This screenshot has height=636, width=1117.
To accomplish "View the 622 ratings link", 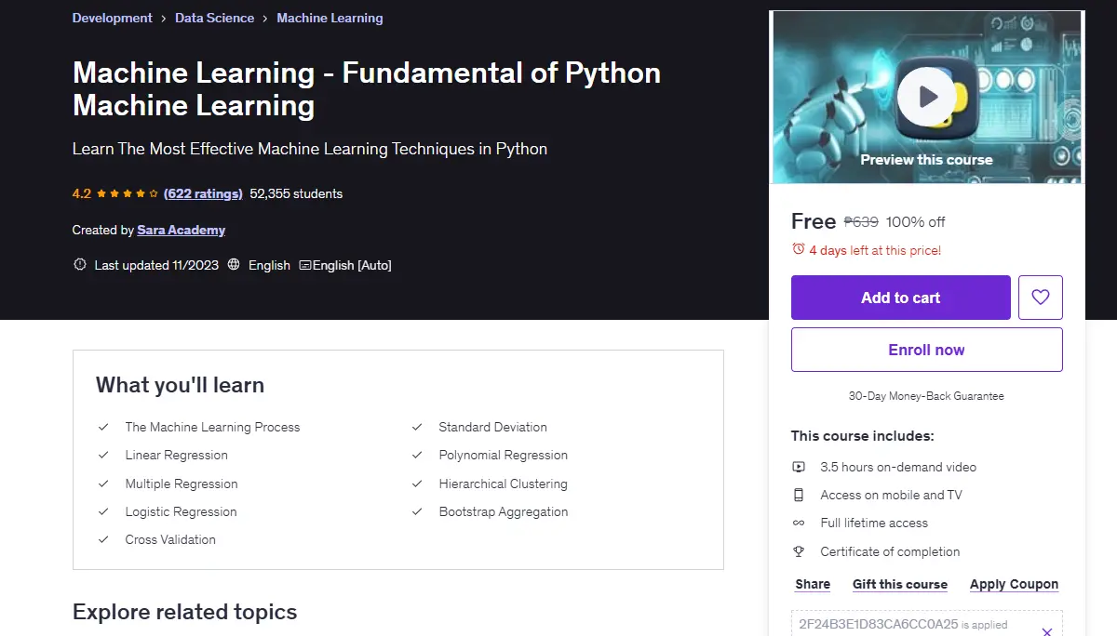I will [203, 193].
